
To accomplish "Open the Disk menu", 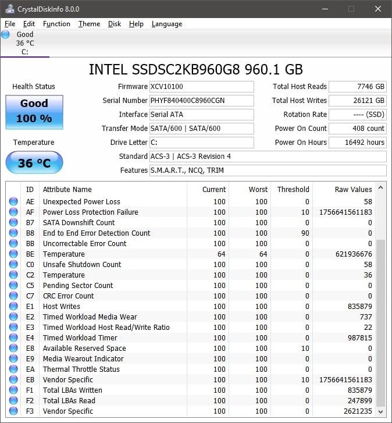I will tap(115, 24).
